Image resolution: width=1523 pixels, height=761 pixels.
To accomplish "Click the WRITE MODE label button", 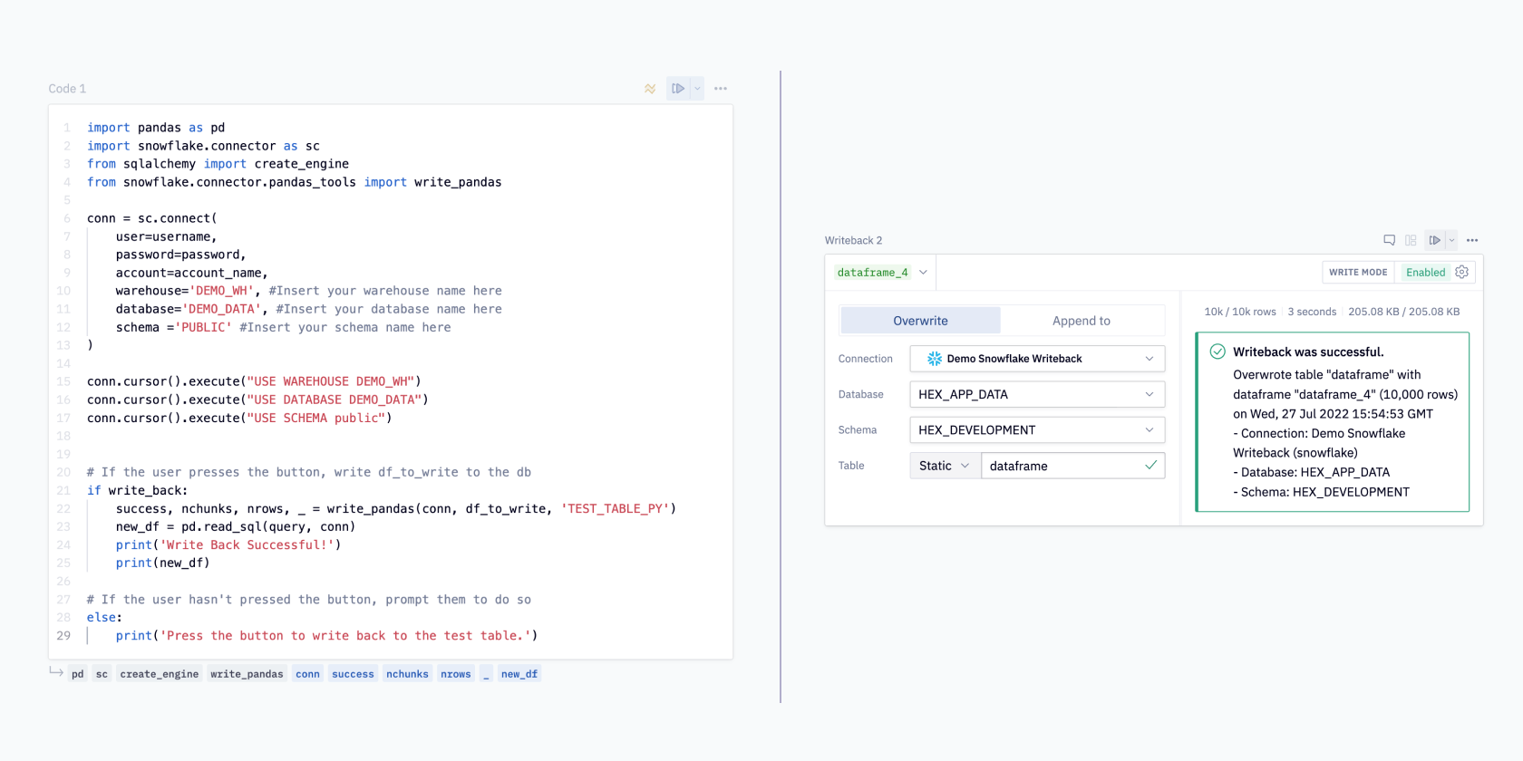I will (1358, 272).
